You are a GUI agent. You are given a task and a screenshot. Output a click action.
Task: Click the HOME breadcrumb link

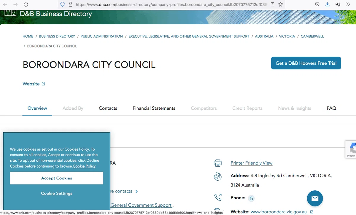click(x=28, y=36)
